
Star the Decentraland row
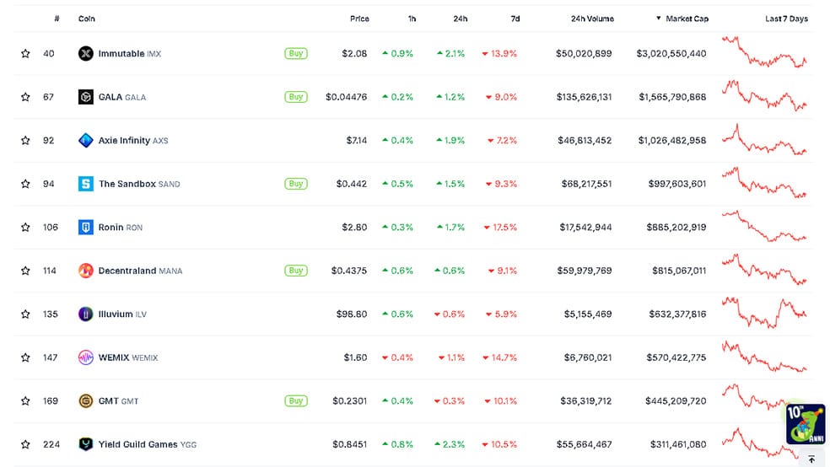click(25, 271)
